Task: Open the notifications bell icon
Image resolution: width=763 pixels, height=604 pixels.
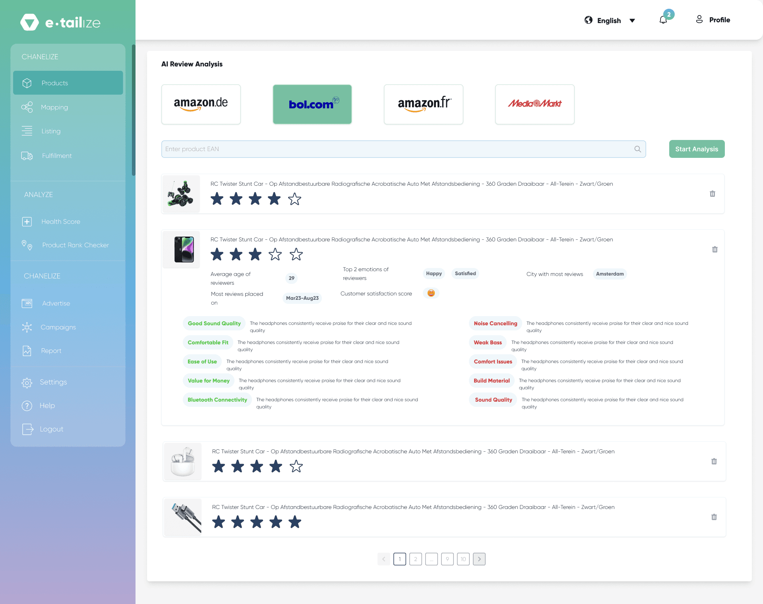Action: click(x=663, y=20)
